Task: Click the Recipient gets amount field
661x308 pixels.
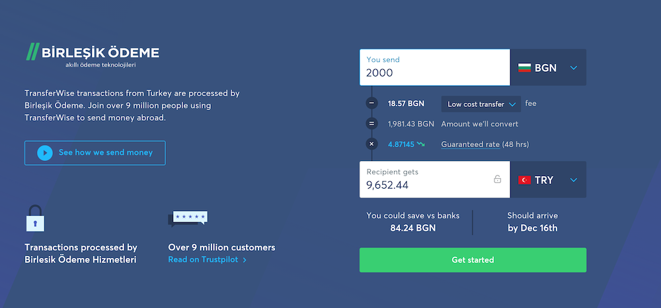Action: tap(435, 179)
